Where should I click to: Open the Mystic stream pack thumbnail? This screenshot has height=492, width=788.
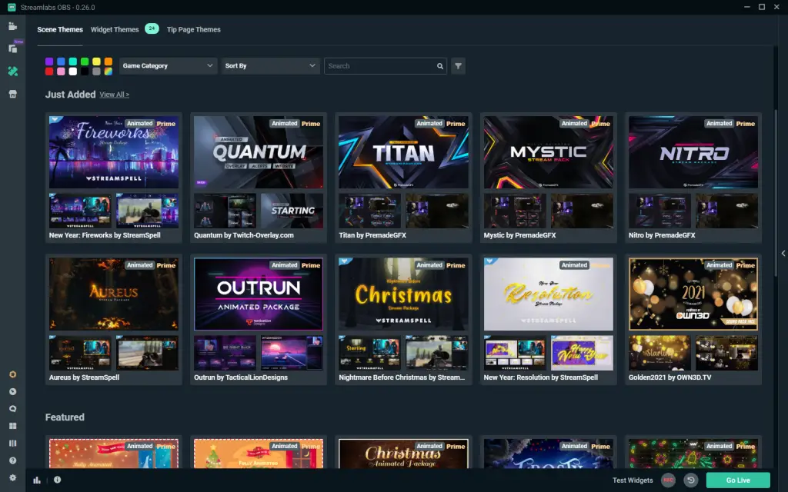coord(548,152)
